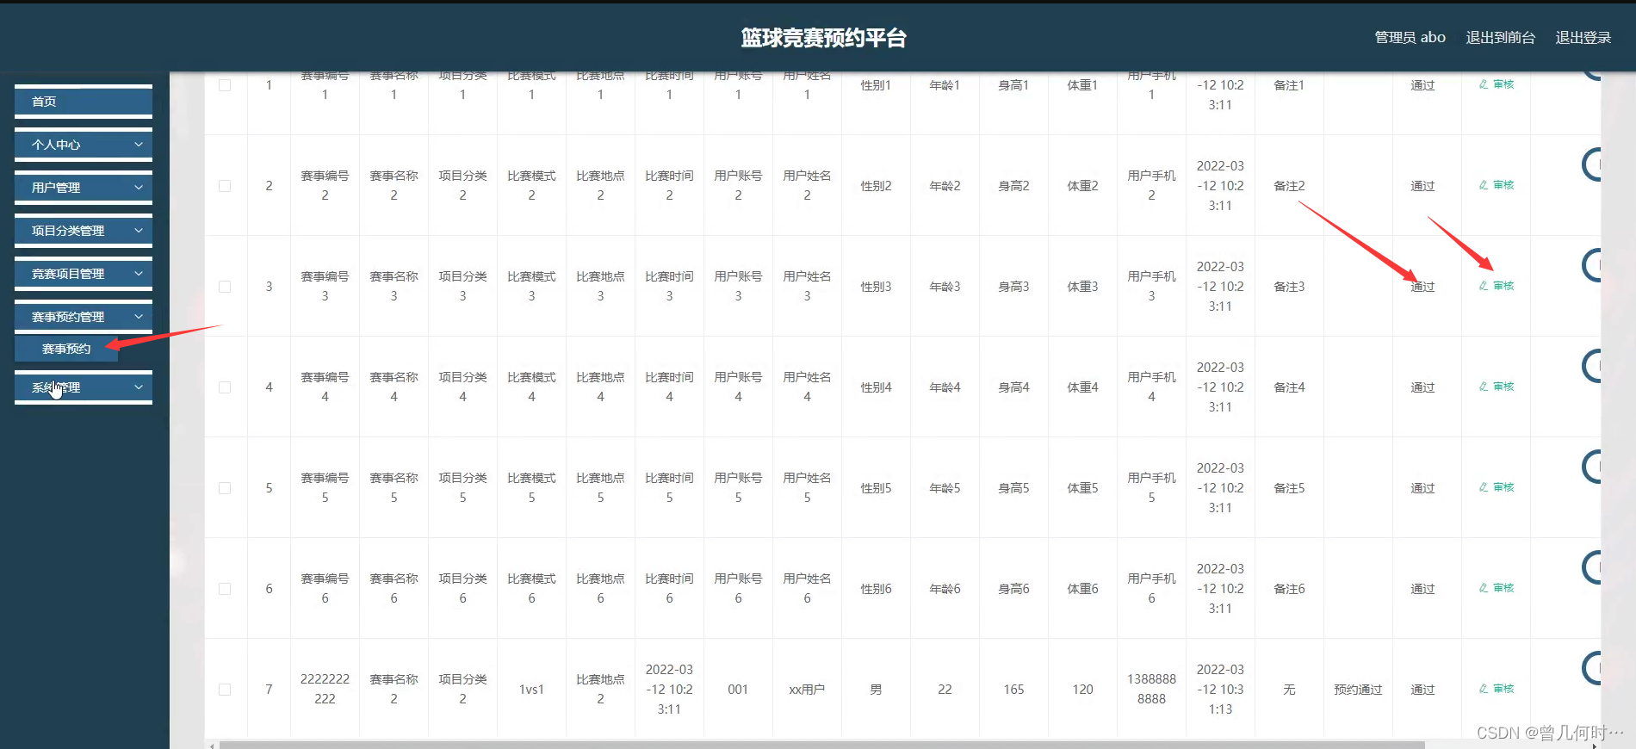This screenshot has width=1636, height=749.
Task: Click the 通过 status in row 5
Action: point(1422,488)
